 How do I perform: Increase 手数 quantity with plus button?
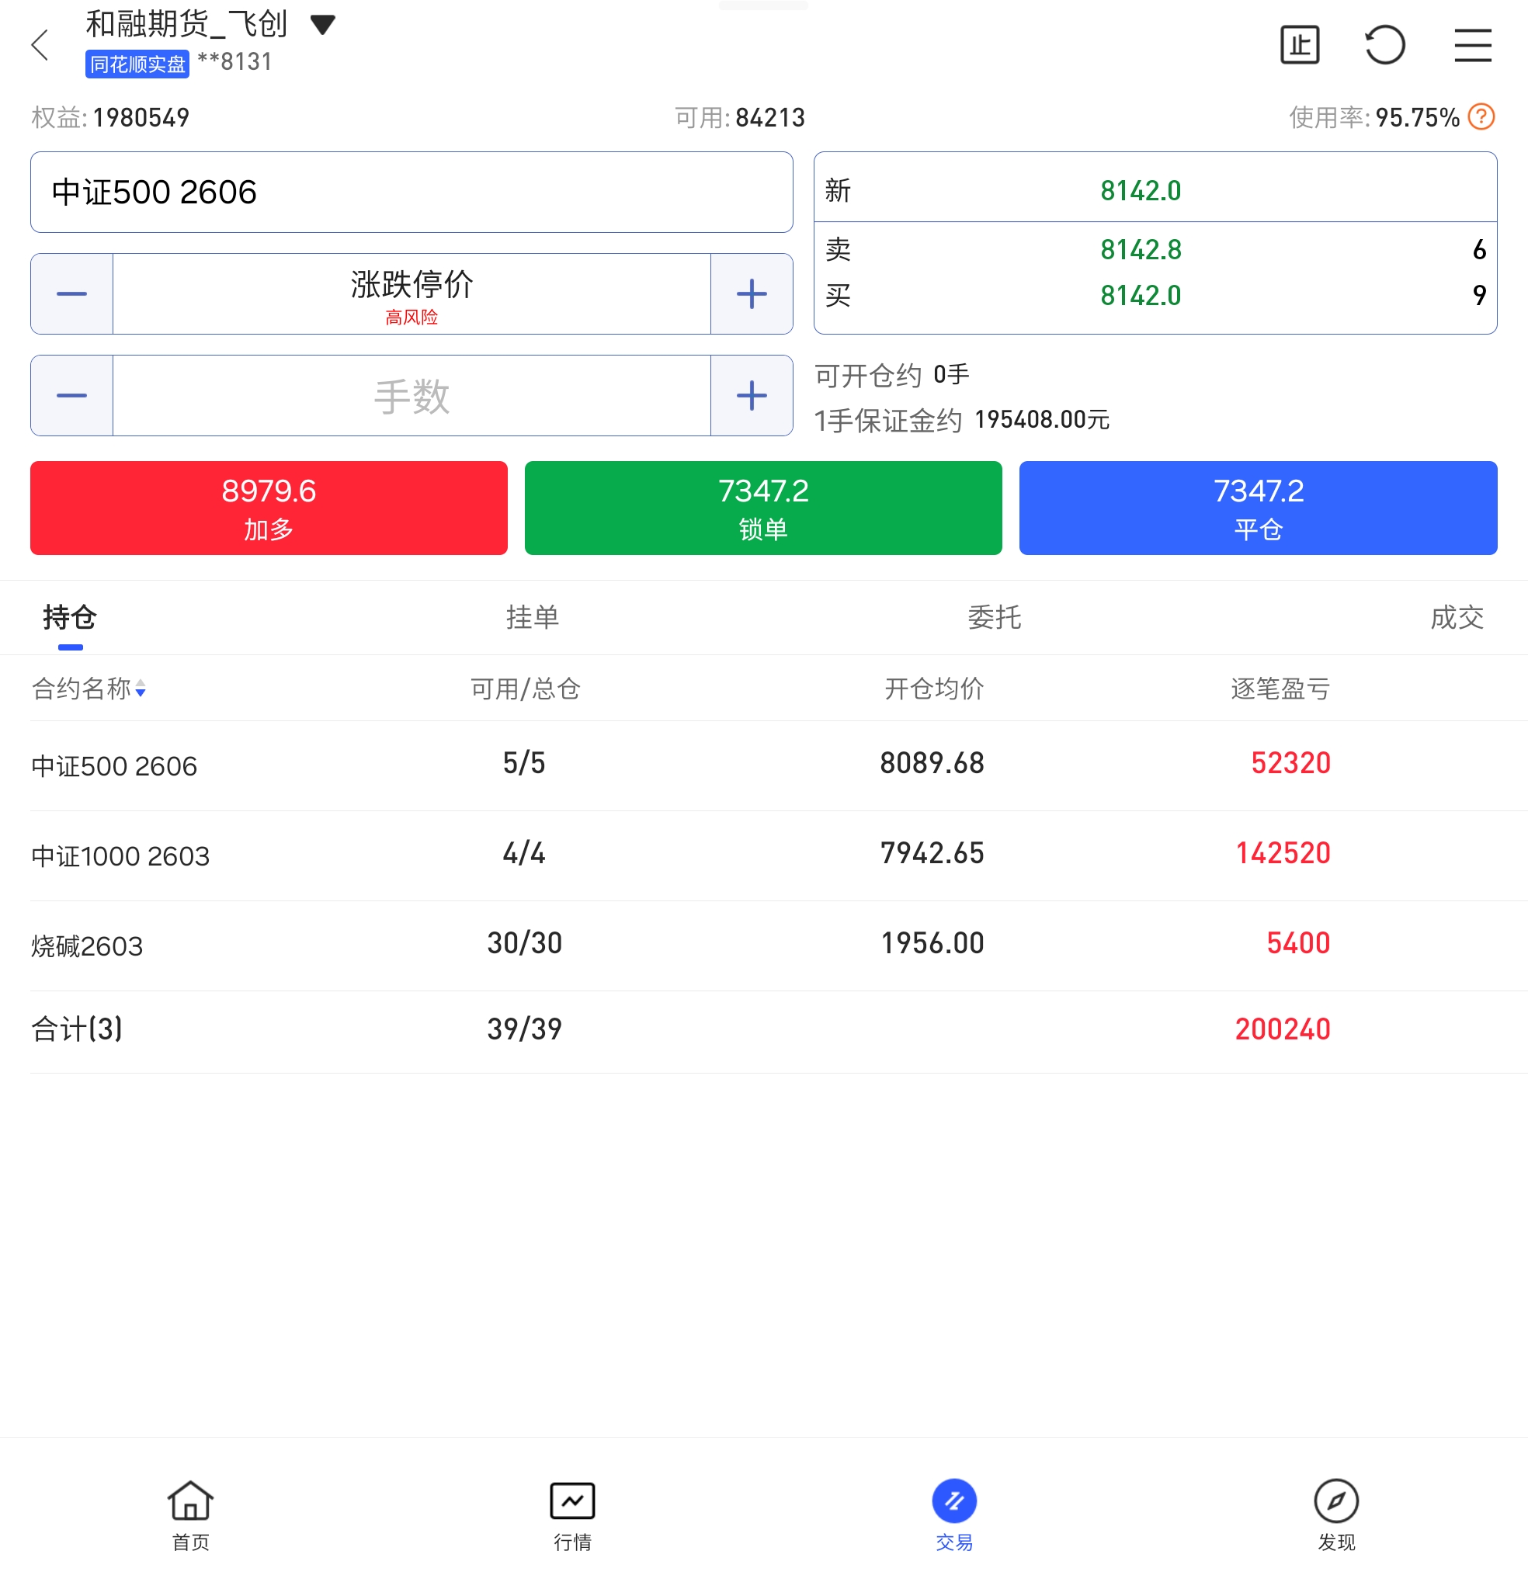[751, 396]
